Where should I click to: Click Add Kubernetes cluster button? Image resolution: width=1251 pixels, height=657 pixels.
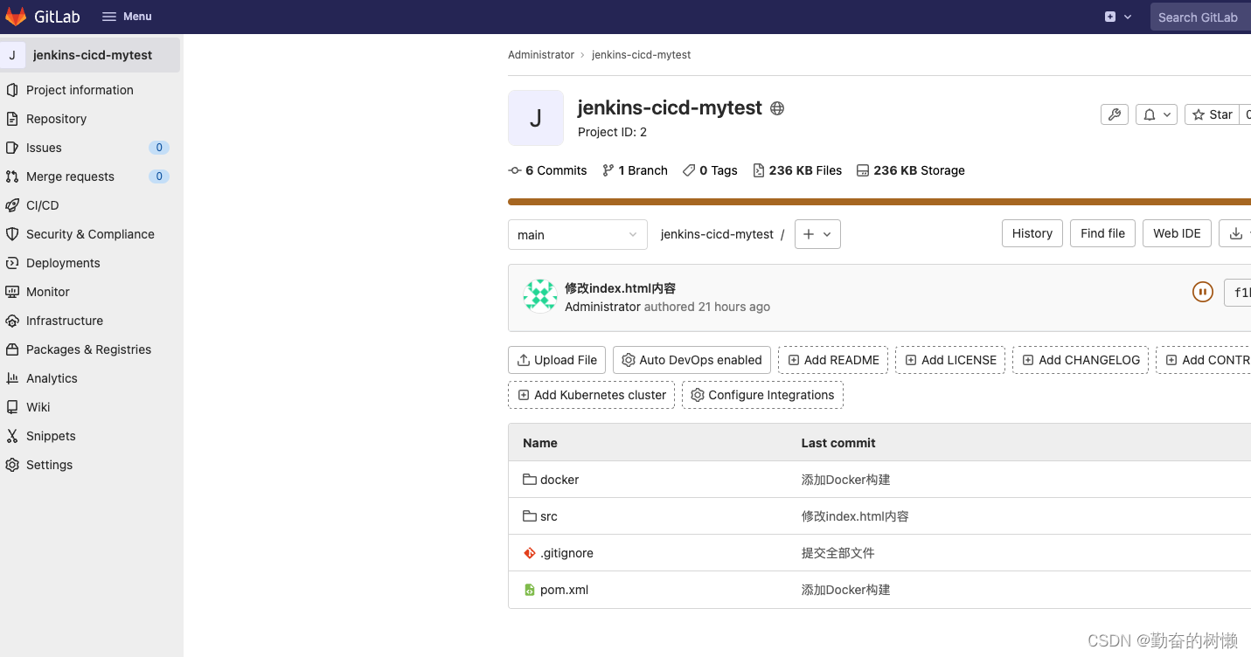coord(591,395)
